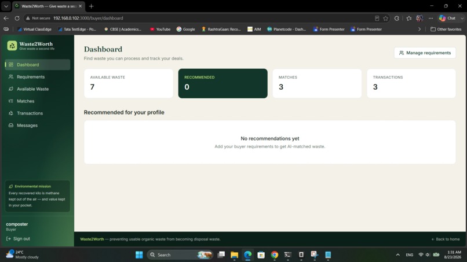Open browser settings and more menu
467x262 pixels.
tap(431, 18)
